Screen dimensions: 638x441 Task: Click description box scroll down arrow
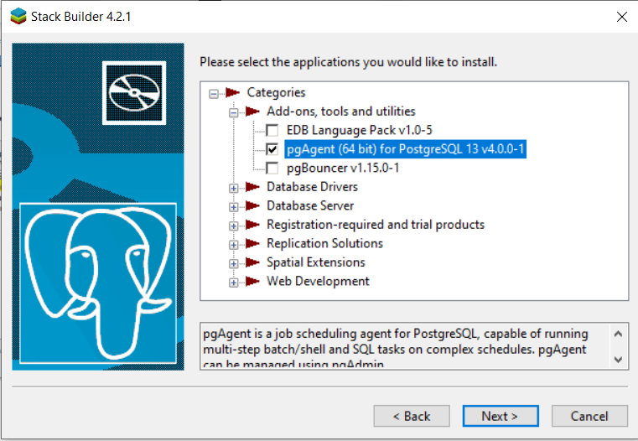(619, 360)
